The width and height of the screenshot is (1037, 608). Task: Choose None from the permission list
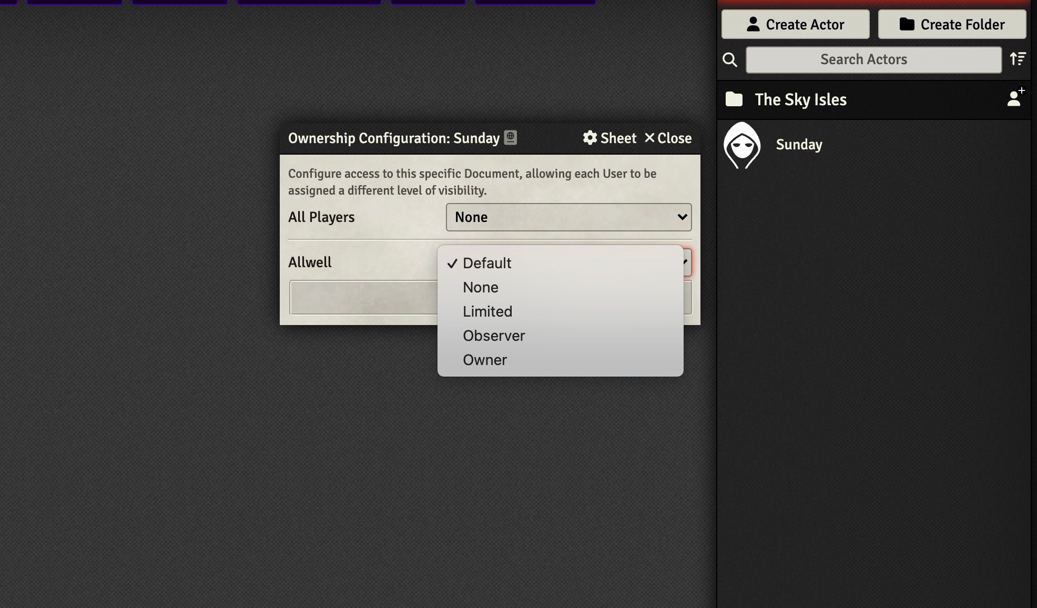(x=481, y=287)
